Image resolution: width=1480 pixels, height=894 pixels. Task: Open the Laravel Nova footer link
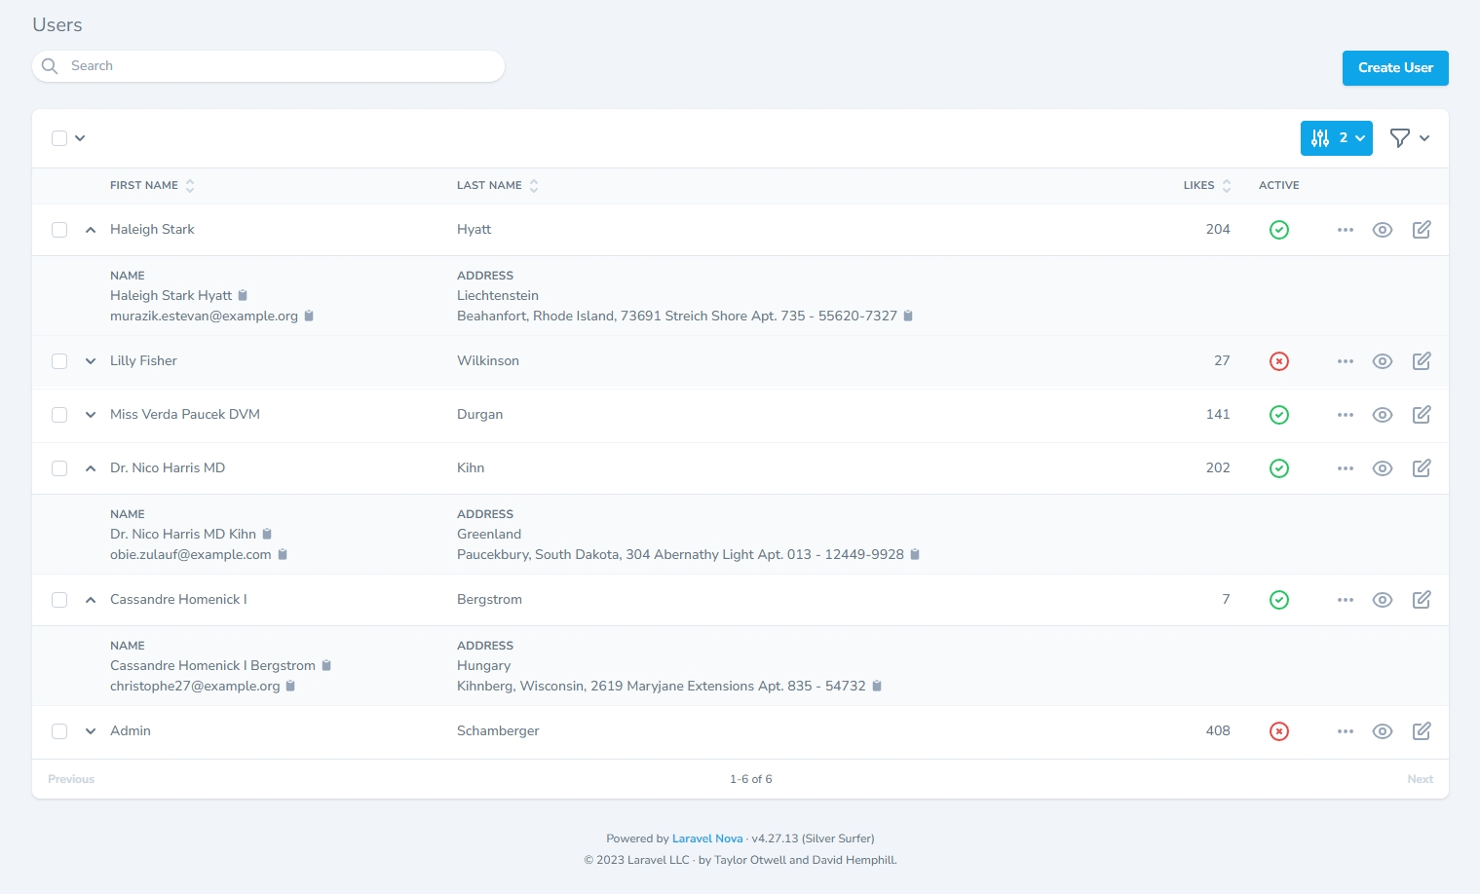pyautogui.click(x=707, y=838)
